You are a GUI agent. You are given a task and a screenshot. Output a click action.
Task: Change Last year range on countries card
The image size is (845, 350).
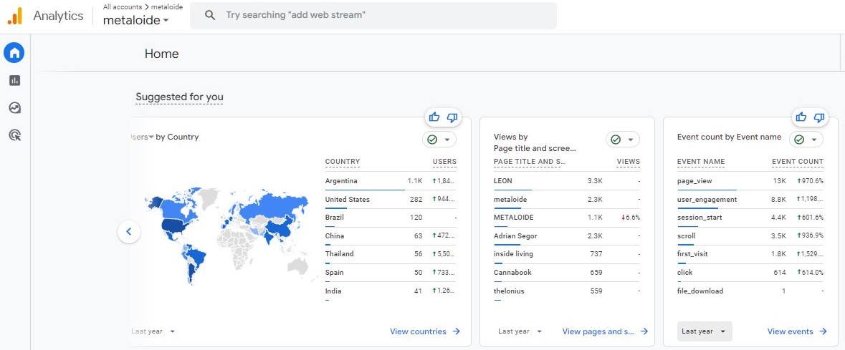coord(153,331)
